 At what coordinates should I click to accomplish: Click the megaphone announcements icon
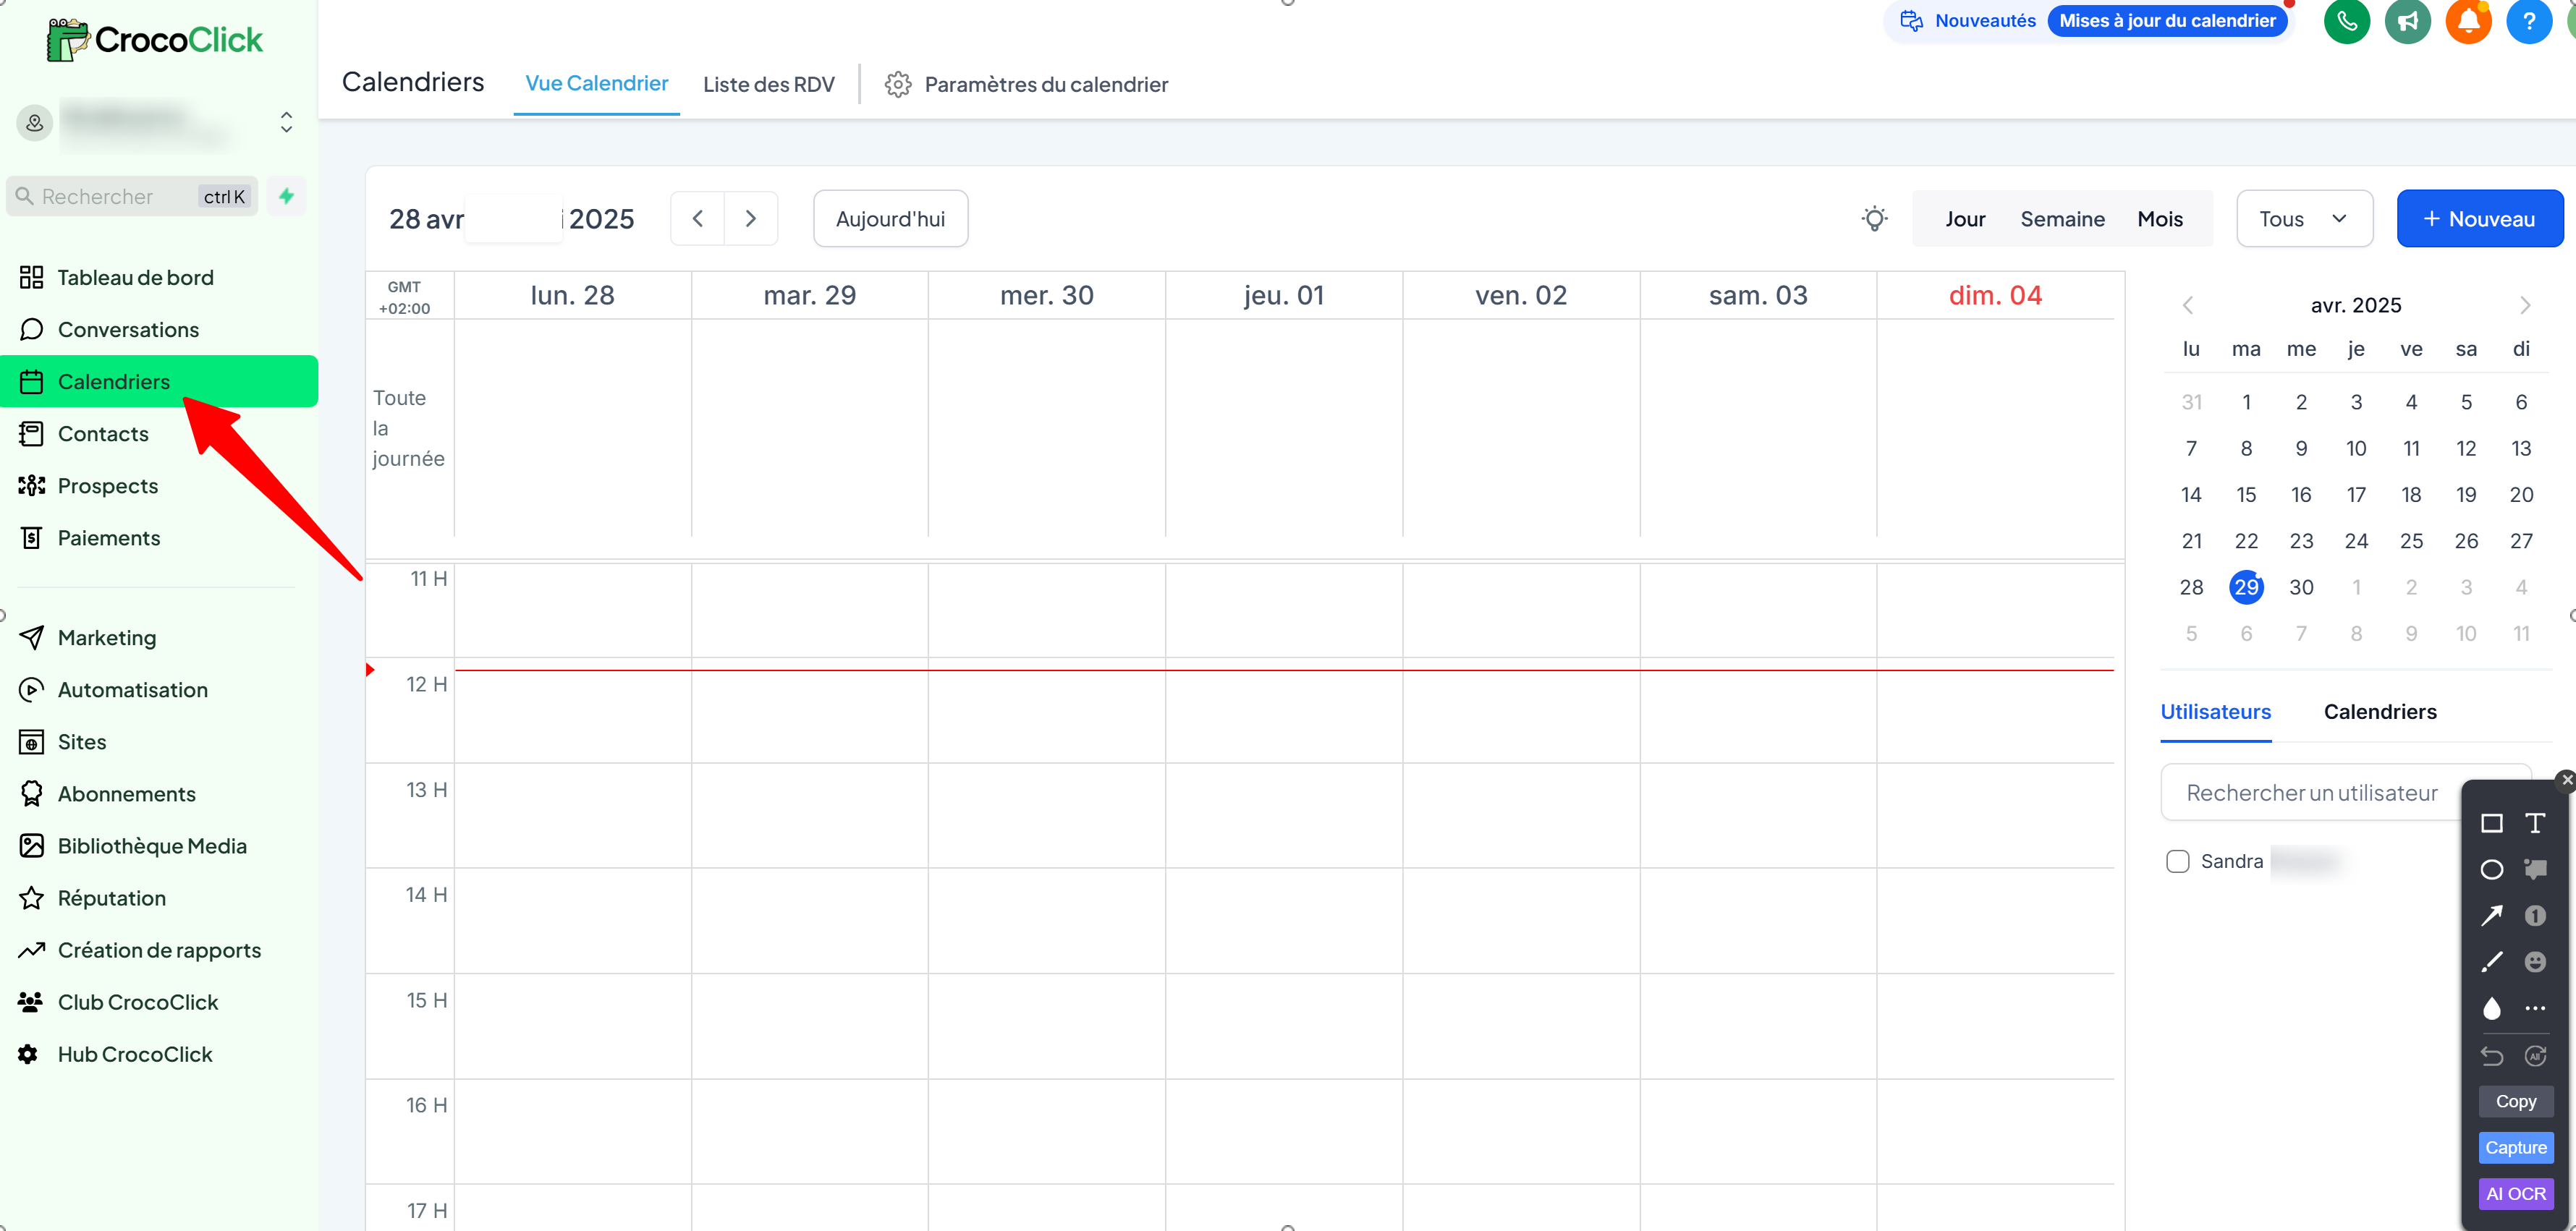pyautogui.click(x=2407, y=21)
